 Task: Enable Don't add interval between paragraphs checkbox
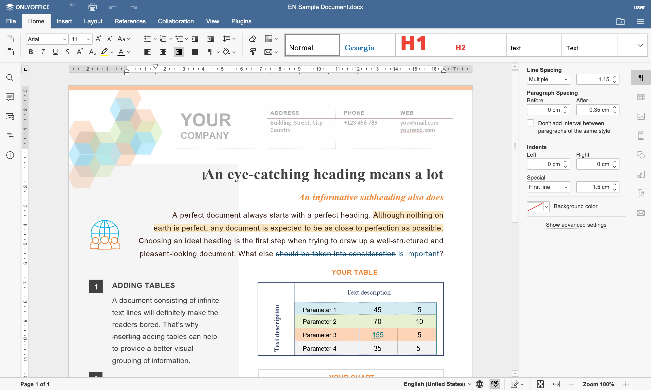(x=530, y=123)
